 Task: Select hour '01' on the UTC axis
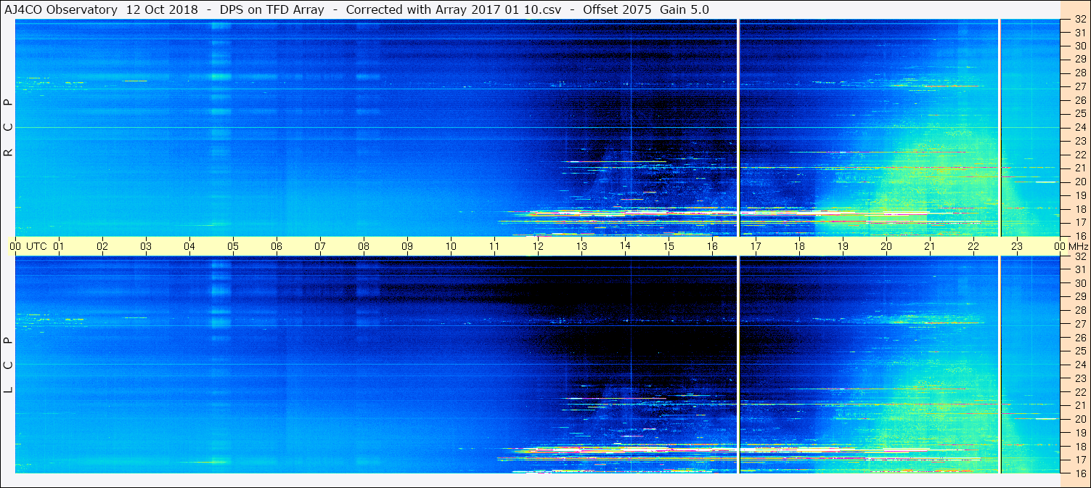click(59, 246)
